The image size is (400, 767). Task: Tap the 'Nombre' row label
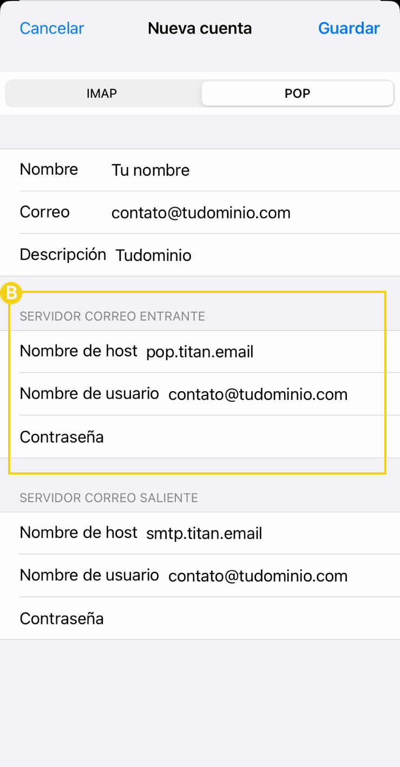(x=49, y=169)
